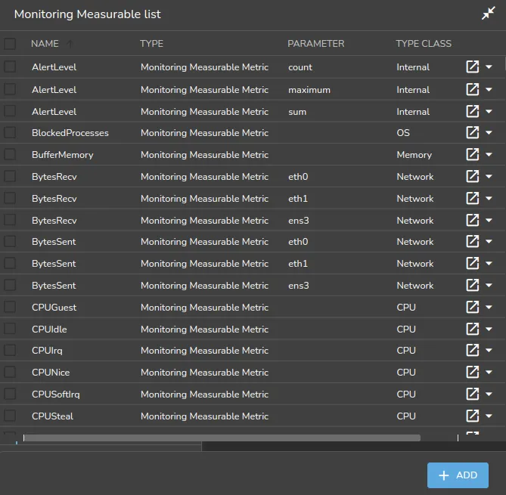Select the BlockedProcesses name cell
This screenshot has width=506, height=495.
pos(70,133)
